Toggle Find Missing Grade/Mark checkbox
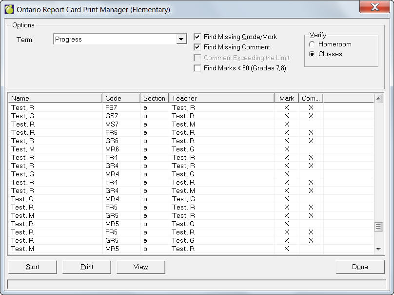394x295 pixels. click(x=197, y=37)
